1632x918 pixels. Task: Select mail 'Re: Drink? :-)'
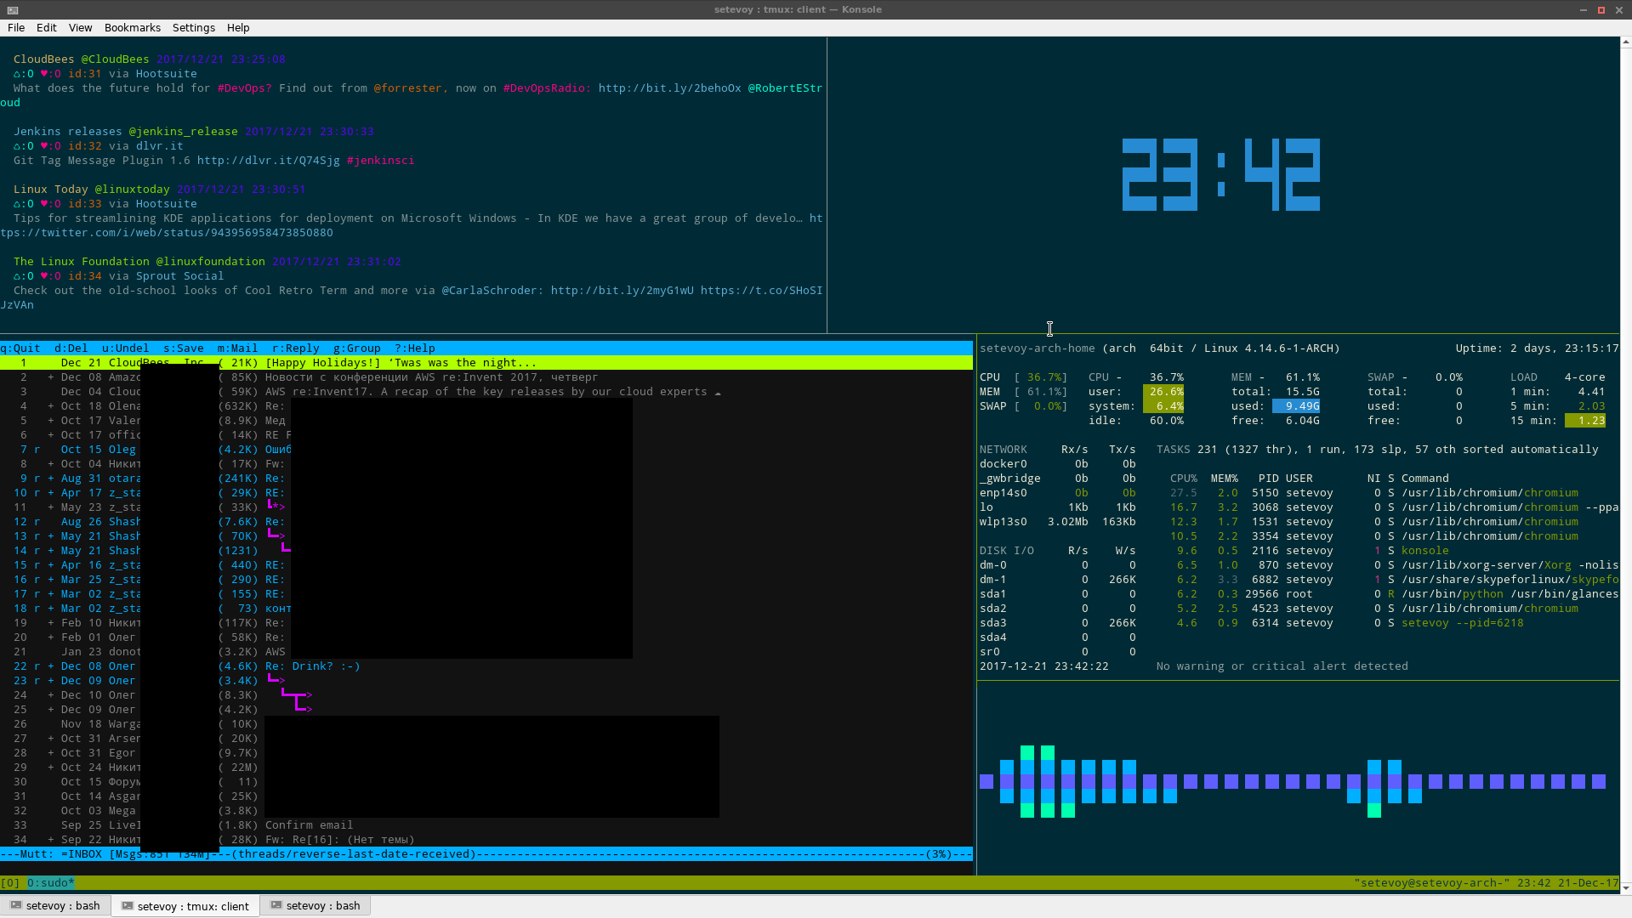(486, 666)
